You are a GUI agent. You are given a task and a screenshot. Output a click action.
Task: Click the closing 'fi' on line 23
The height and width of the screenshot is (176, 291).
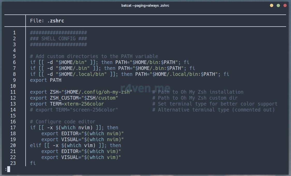[33, 163]
